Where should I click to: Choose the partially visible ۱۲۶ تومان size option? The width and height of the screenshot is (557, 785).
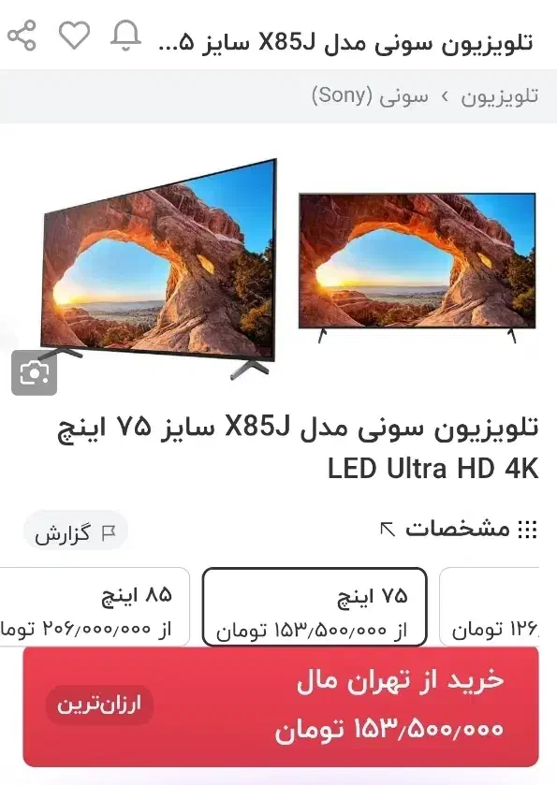pos(496,607)
